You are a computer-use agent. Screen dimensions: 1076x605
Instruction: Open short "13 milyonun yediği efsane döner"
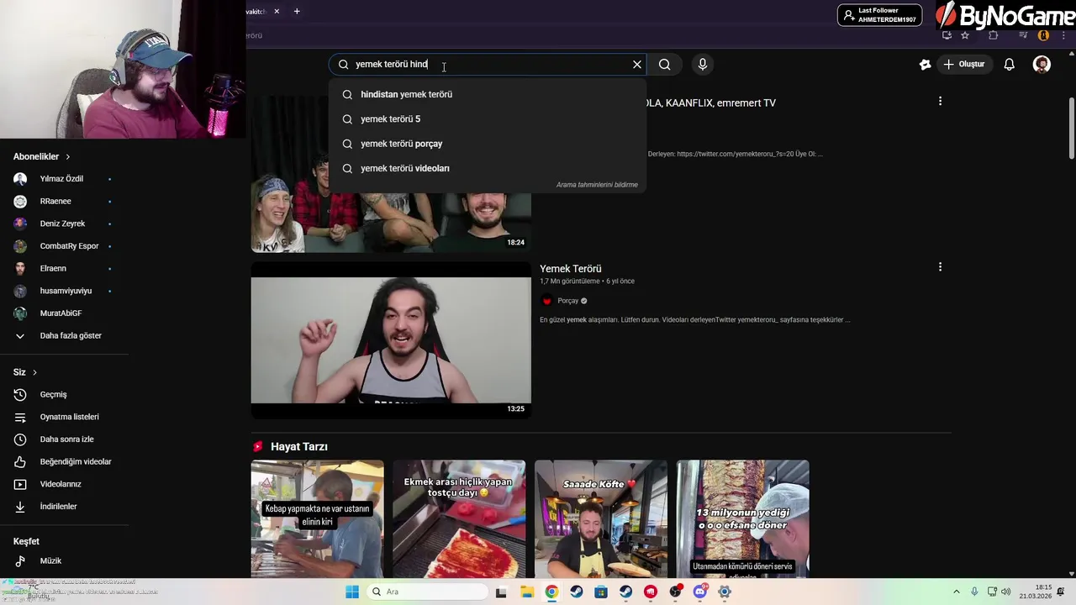pyautogui.click(x=743, y=518)
